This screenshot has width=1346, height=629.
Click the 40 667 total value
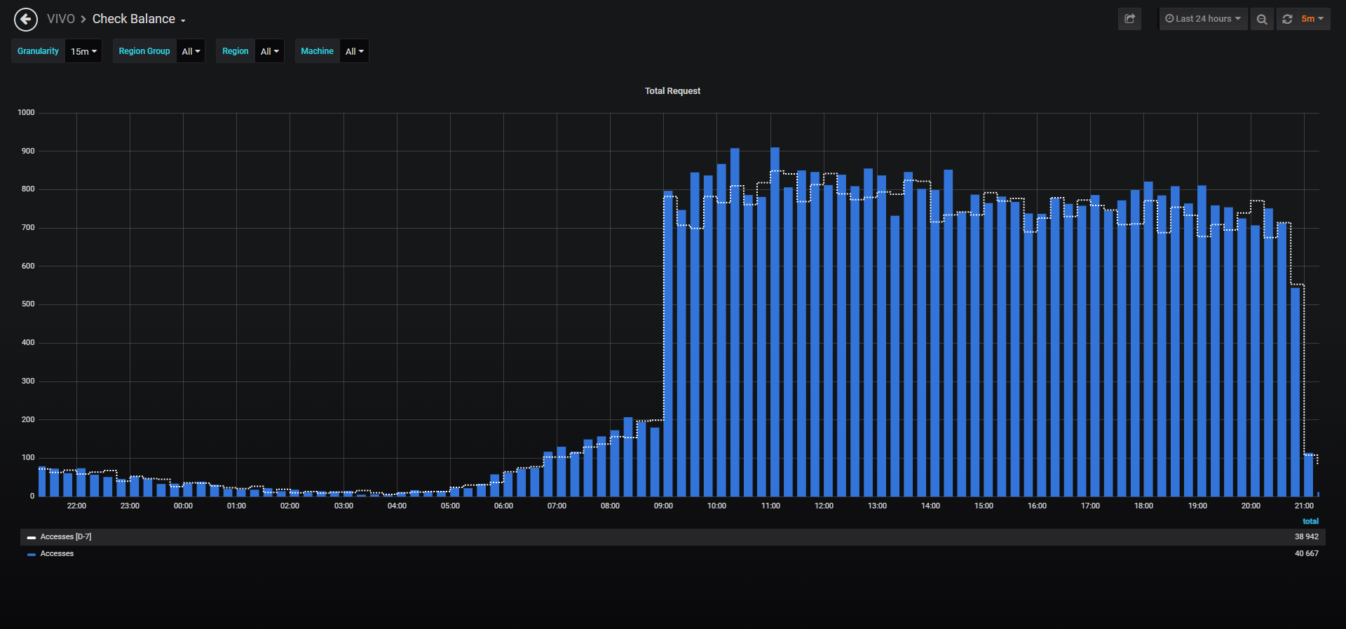[x=1307, y=554]
